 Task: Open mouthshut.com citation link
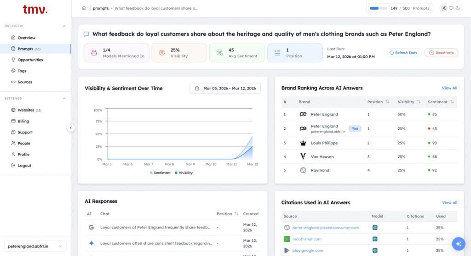click(x=307, y=239)
